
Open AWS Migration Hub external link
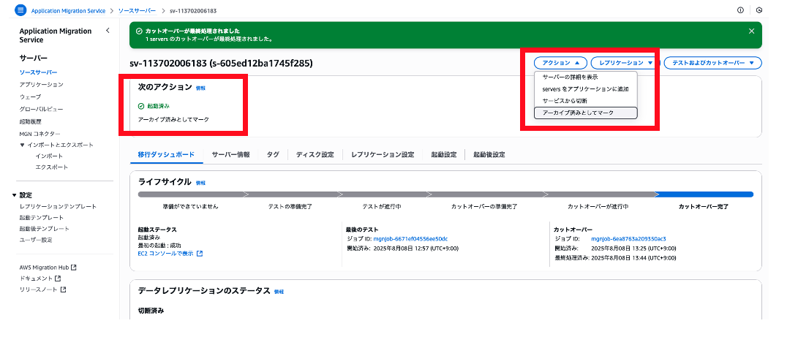click(48, 268)
